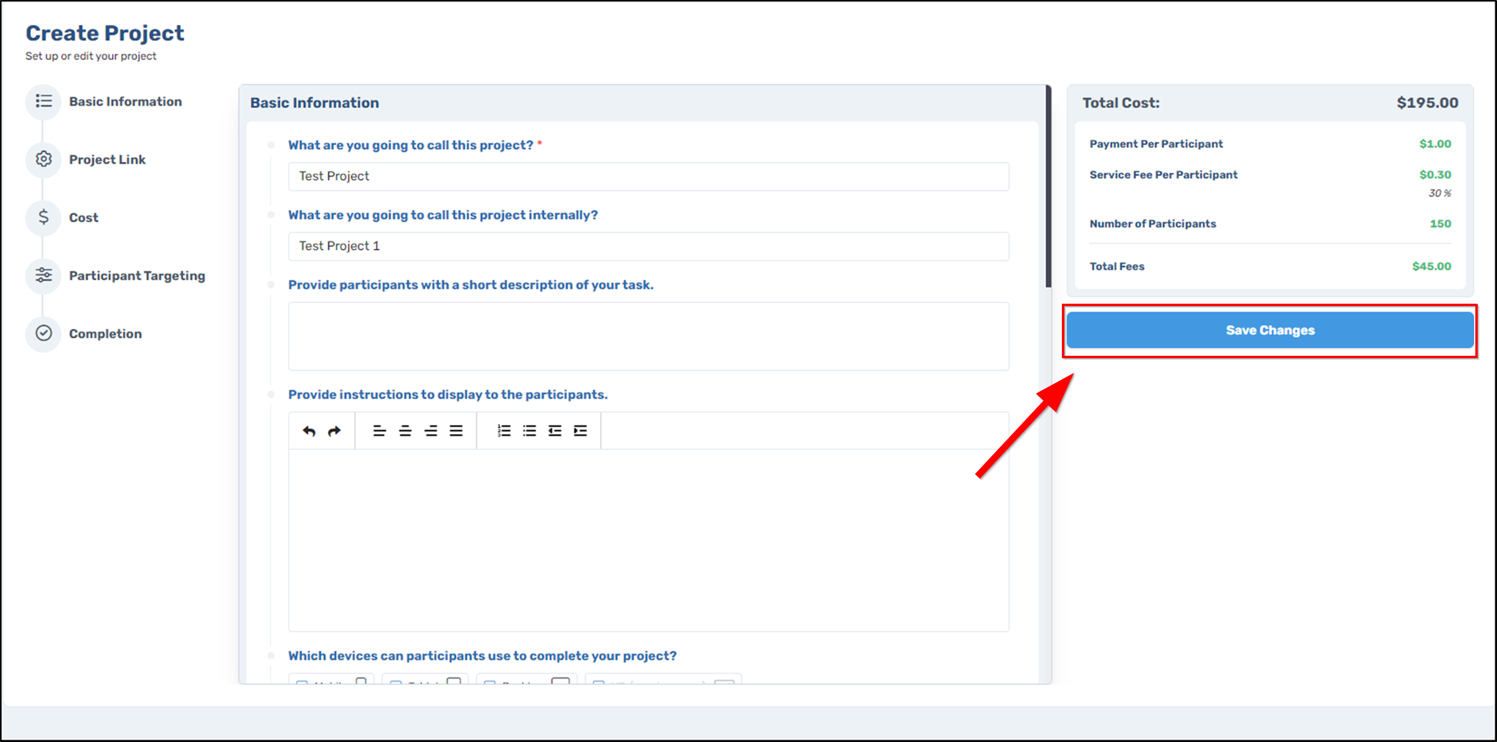Click the Service Fee Per Participant label
This screenshot has width=1497, height=742.
(x=1163, y=174)
